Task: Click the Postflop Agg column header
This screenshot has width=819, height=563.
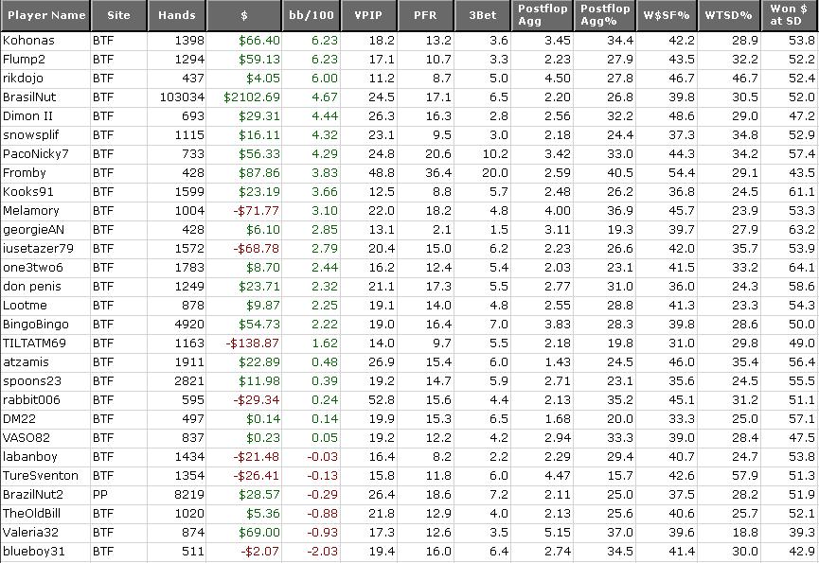Action: click(543, 15)
